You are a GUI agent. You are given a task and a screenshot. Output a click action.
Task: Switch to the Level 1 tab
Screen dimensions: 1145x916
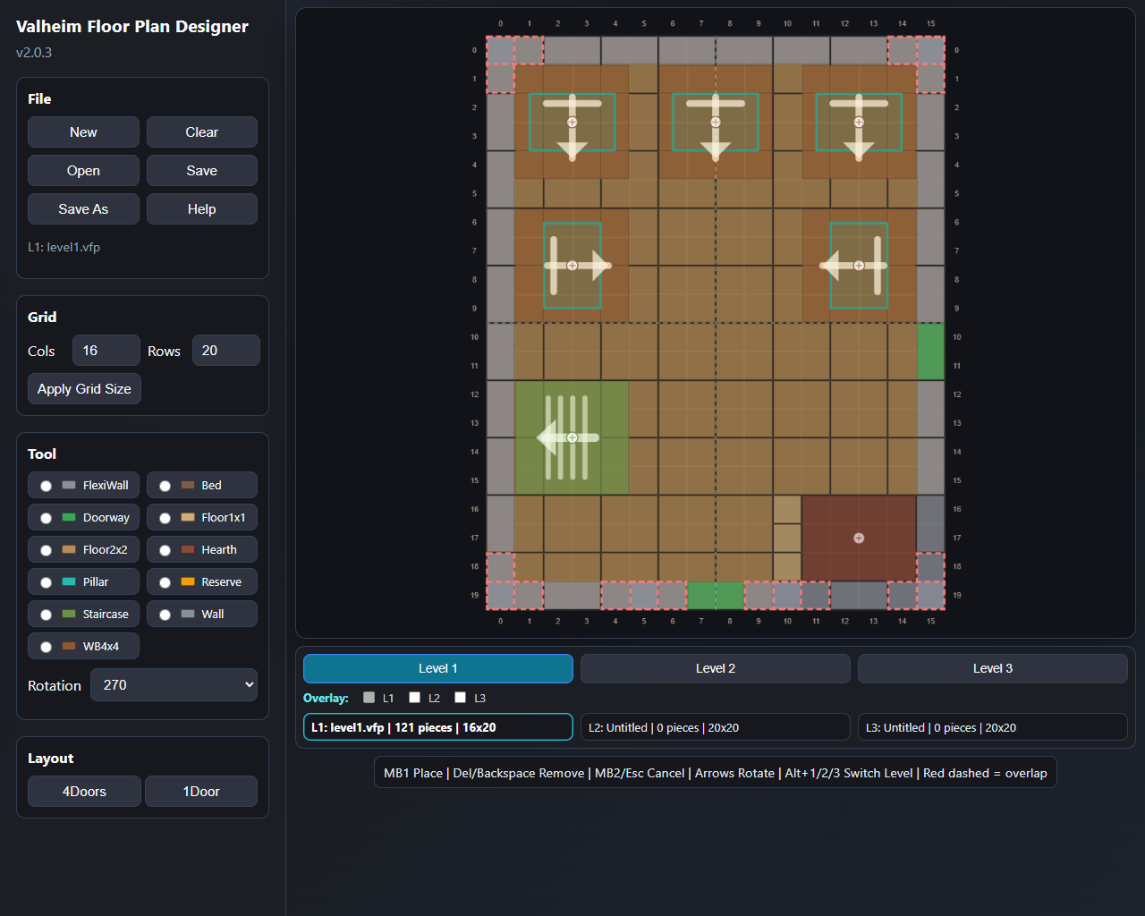pos(438,668)
